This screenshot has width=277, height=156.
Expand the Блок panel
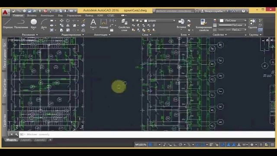pyautogui.click(x=185, y=35)
